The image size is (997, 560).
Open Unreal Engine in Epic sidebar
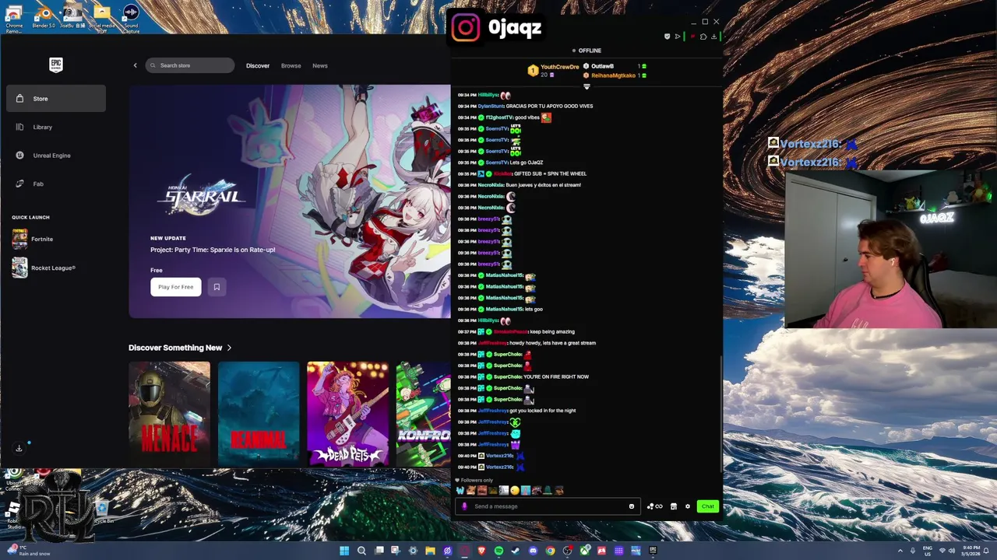(x=56, y=156)
